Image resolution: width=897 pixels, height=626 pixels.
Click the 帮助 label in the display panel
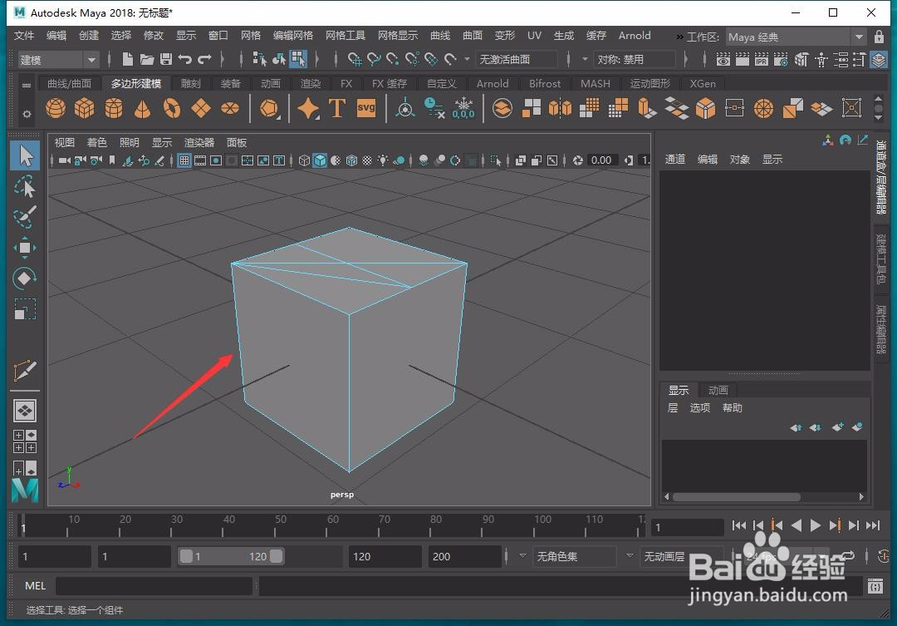732,407
